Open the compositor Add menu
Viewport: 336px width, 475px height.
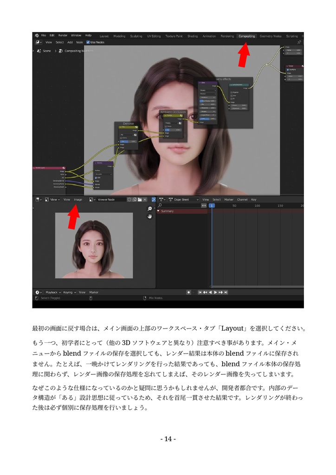pos(70,42)
